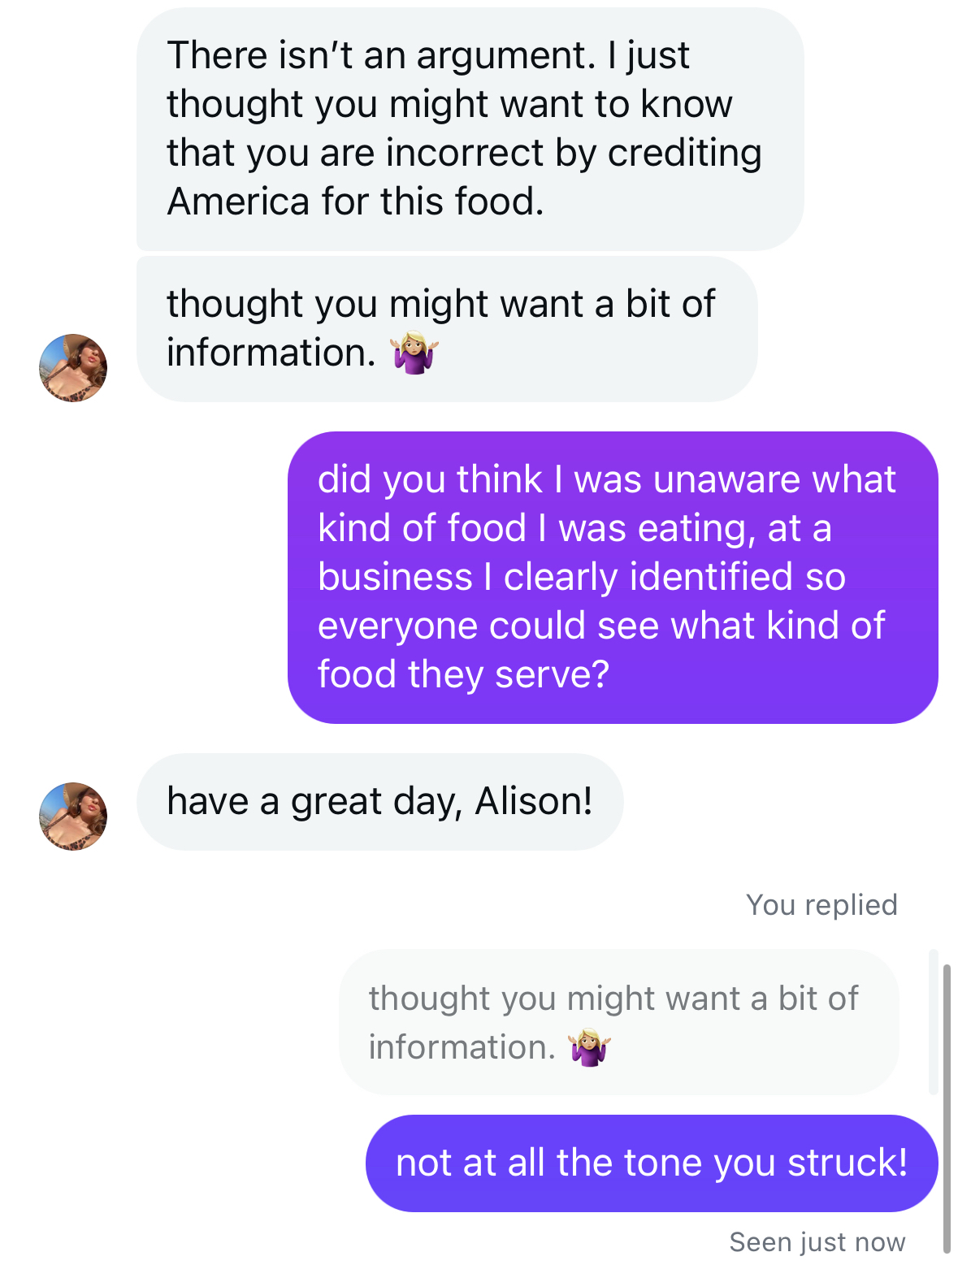Click the word "crediting" in the top message

pos(684,153)
